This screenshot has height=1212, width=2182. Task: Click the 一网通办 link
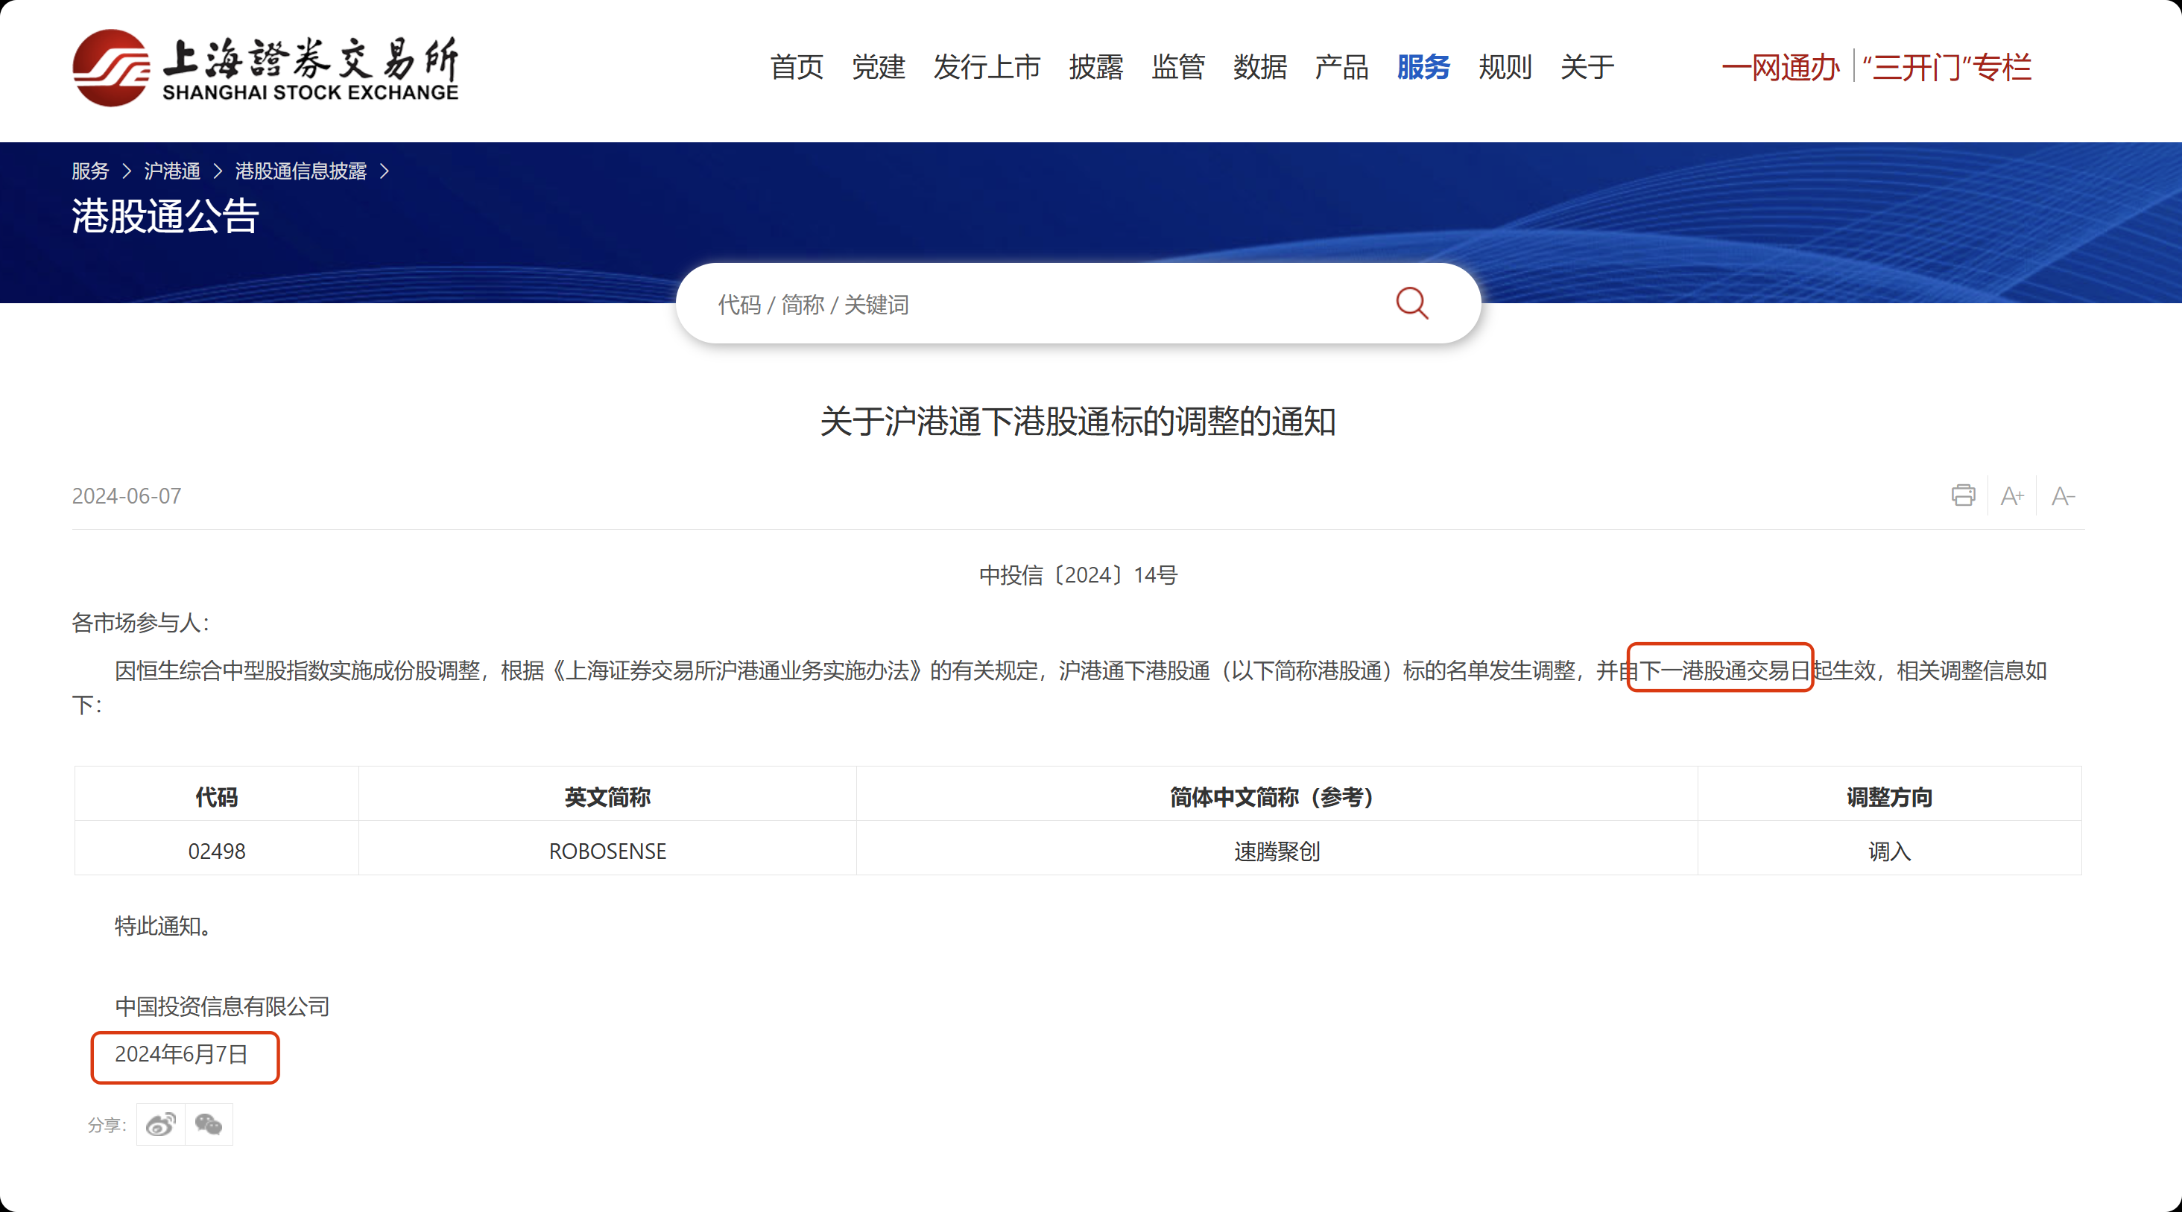[1780, 67]
